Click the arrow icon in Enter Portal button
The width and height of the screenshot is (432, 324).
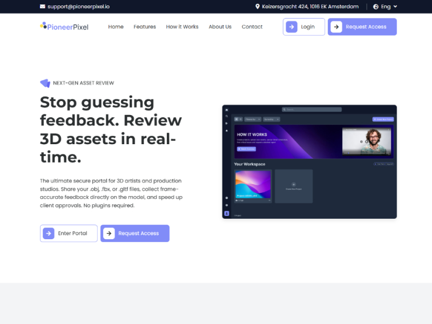coord(49,233)
